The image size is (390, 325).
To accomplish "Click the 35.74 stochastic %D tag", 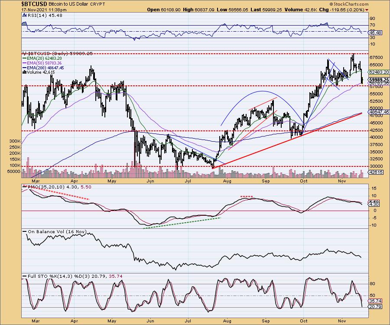I will pos(376,301).
